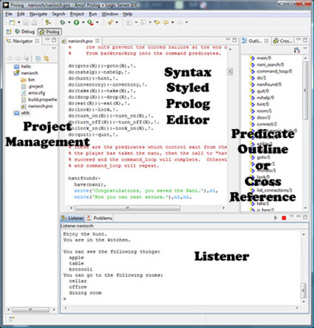Click the Forward navigation greyed arrow icon
Viewport: 314px width, 328px height.
click(180, 23)
